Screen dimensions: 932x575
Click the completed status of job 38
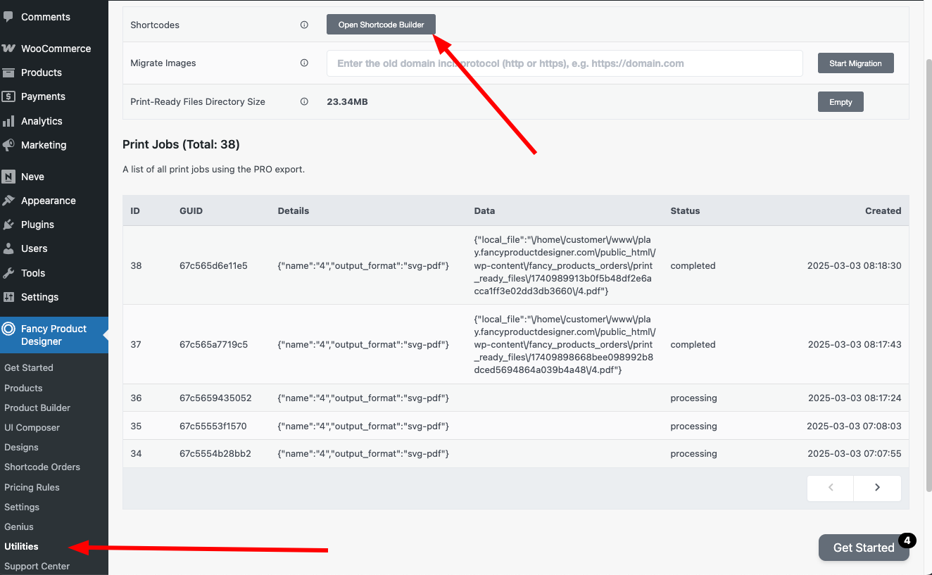[x=693, y=265]
